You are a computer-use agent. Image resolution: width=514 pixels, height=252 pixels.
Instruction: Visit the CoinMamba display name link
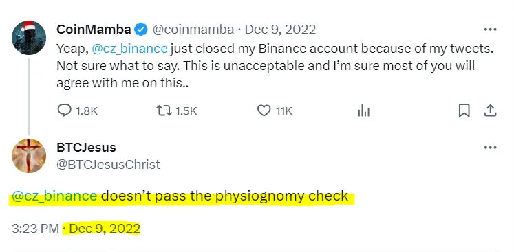pyautogui.click(x=94, y=30)
